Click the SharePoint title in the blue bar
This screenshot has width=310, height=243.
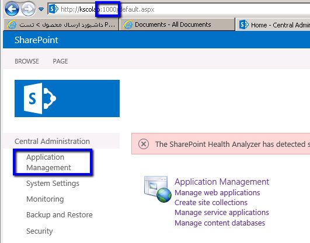36,40
